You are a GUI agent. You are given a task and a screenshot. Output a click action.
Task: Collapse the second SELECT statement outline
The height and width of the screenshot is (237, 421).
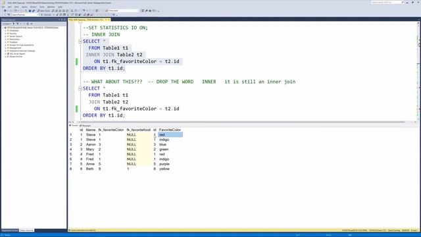tap(80, 88)
